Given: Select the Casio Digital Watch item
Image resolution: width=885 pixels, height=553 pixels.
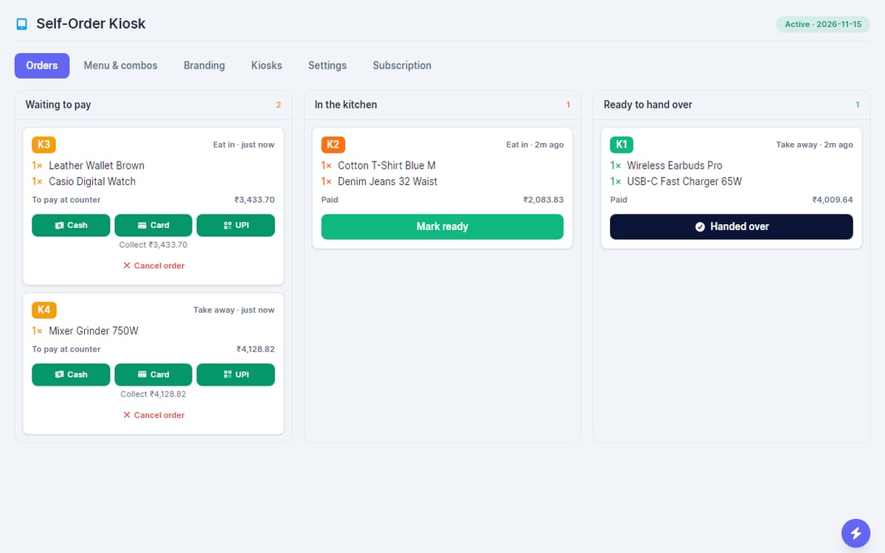Looking at the screenshot, I should coord(92,181).
